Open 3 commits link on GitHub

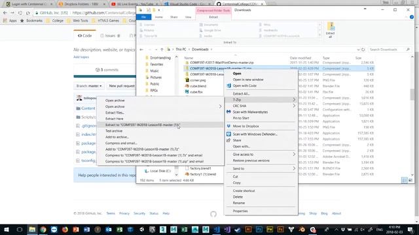107,70
